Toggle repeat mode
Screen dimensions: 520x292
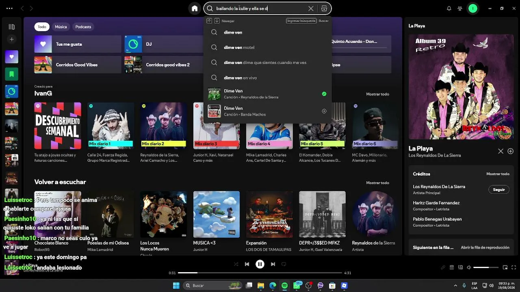tap(284, 264)
